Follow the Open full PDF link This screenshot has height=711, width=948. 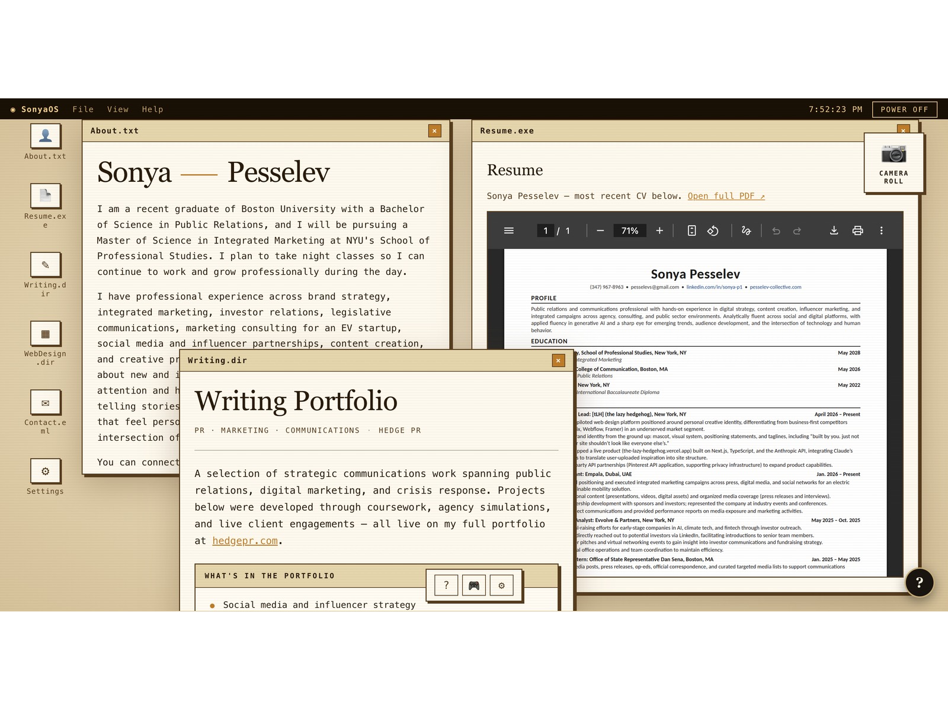(726, 196)
